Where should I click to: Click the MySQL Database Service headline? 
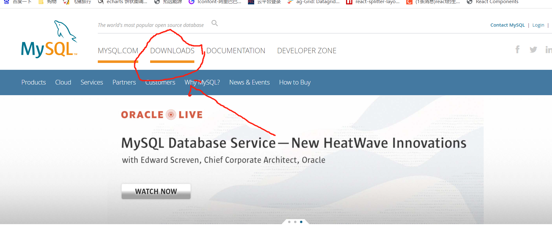(294, 143)
